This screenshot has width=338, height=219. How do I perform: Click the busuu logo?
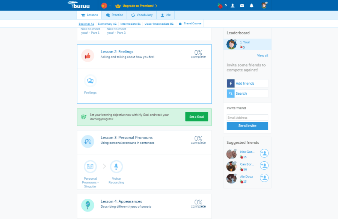click(79, 5)
